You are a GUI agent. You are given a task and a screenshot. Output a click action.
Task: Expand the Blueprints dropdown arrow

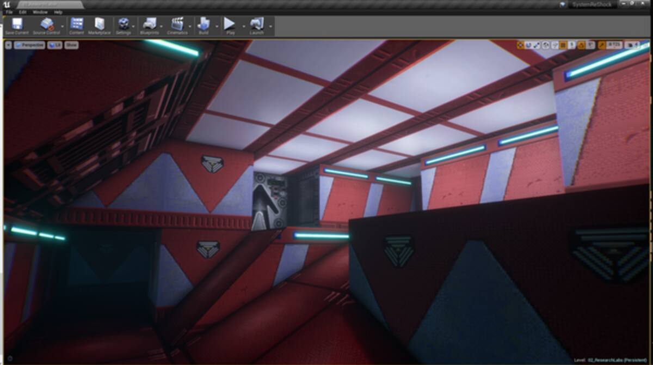(162, 26)
